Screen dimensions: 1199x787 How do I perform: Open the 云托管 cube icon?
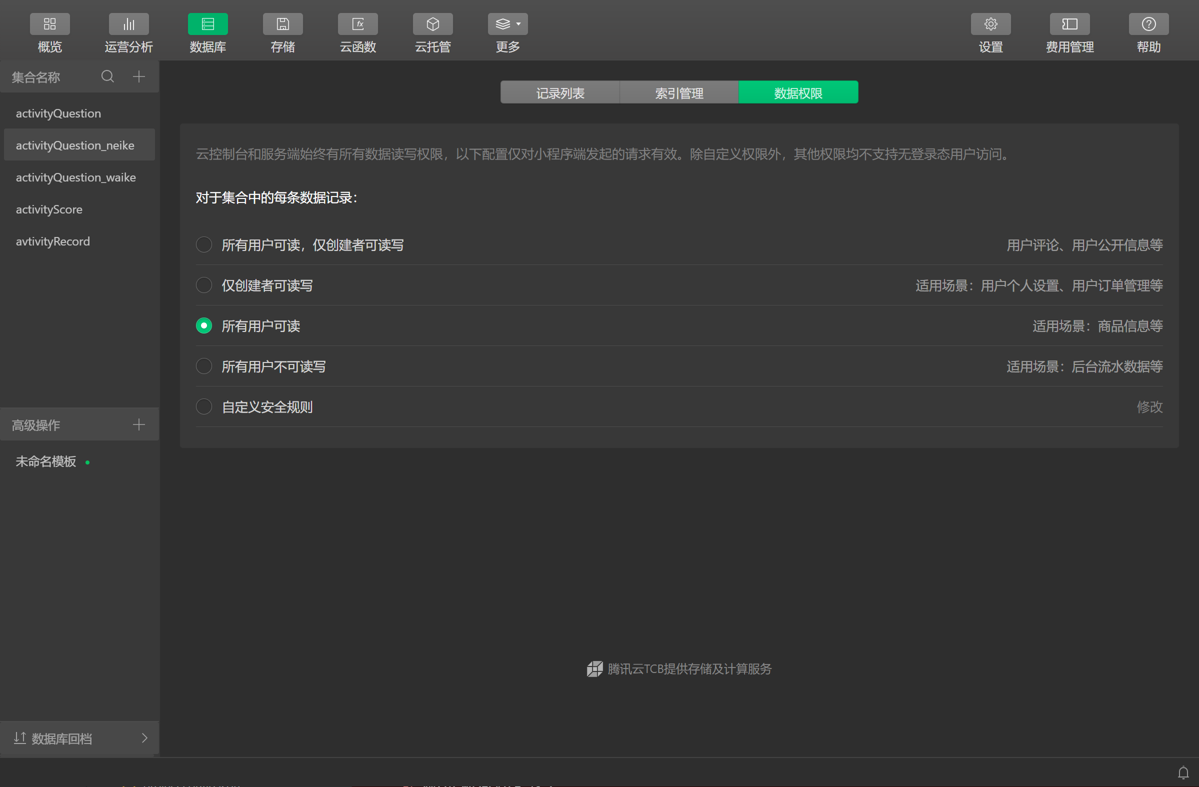click(x=432, y=23)
